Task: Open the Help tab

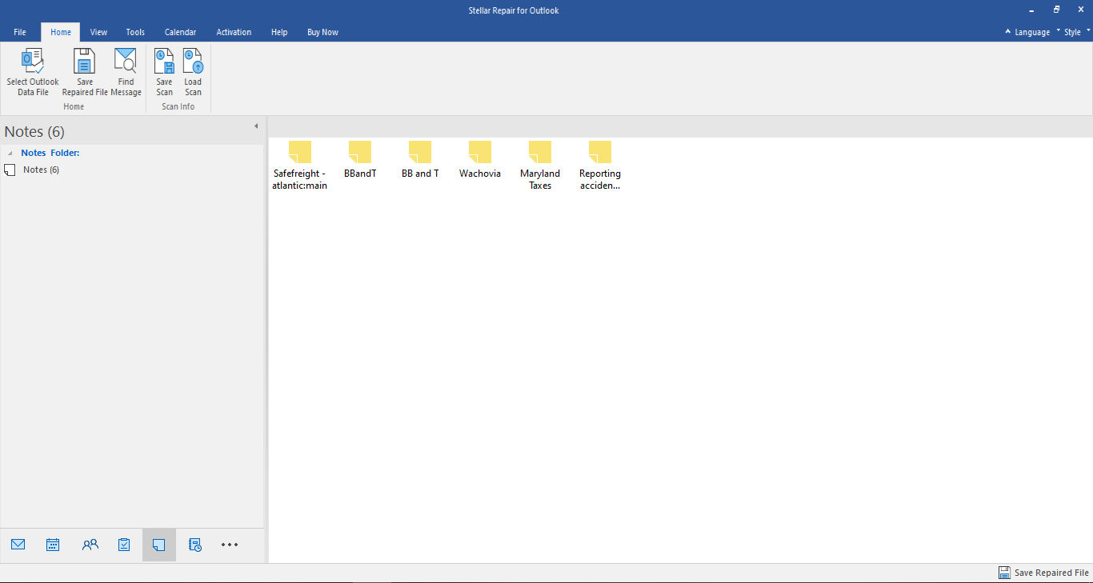Action: click(279, 32)
